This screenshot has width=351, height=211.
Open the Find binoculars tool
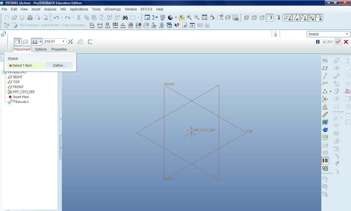tap(125, 18)
